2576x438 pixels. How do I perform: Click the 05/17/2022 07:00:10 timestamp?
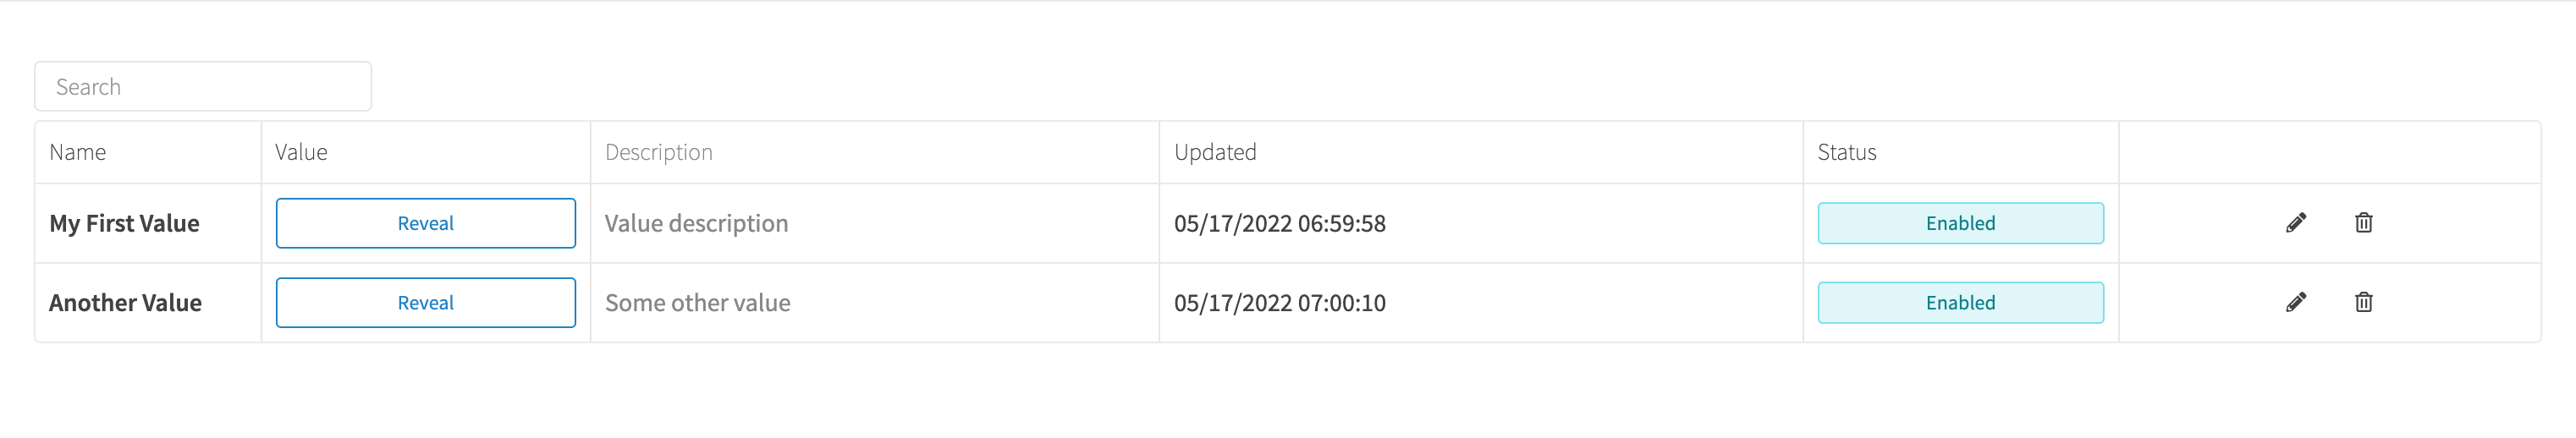click(x=1280, y=302)
